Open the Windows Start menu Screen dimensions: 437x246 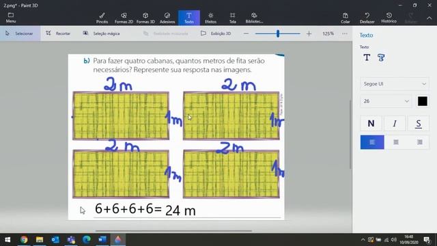[x=8, y=240]
